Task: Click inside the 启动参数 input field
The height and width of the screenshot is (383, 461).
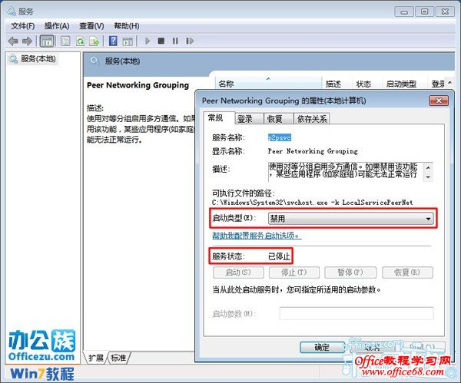Action: pyautogui.click(x=357, y=313)
